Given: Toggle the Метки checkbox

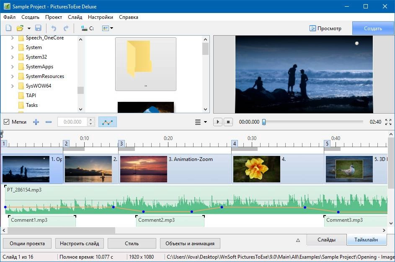Looking at the screenshot, I should coord(7,122).
